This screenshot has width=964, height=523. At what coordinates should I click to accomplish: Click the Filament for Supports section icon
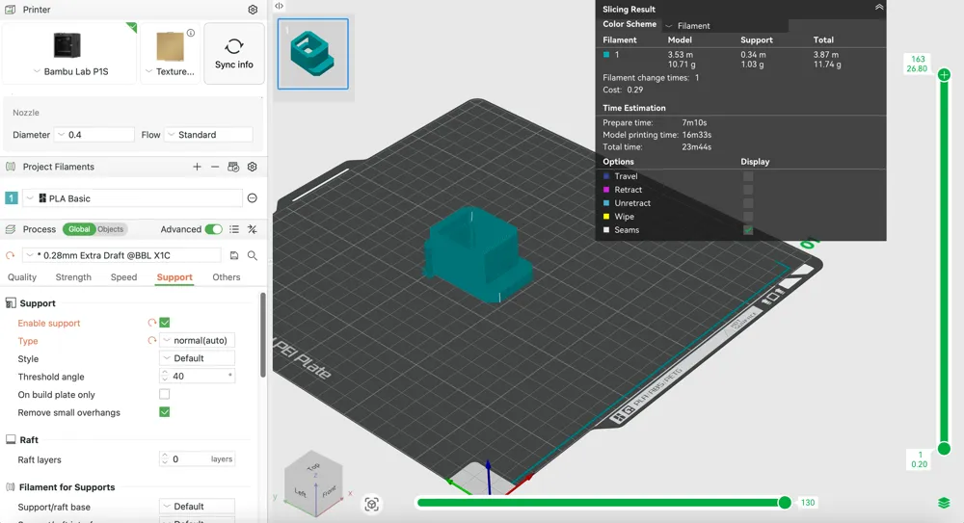point(11,486)
